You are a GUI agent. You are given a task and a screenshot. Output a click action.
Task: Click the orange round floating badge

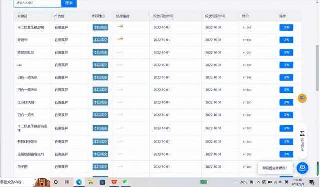click(x=302, y=98)
